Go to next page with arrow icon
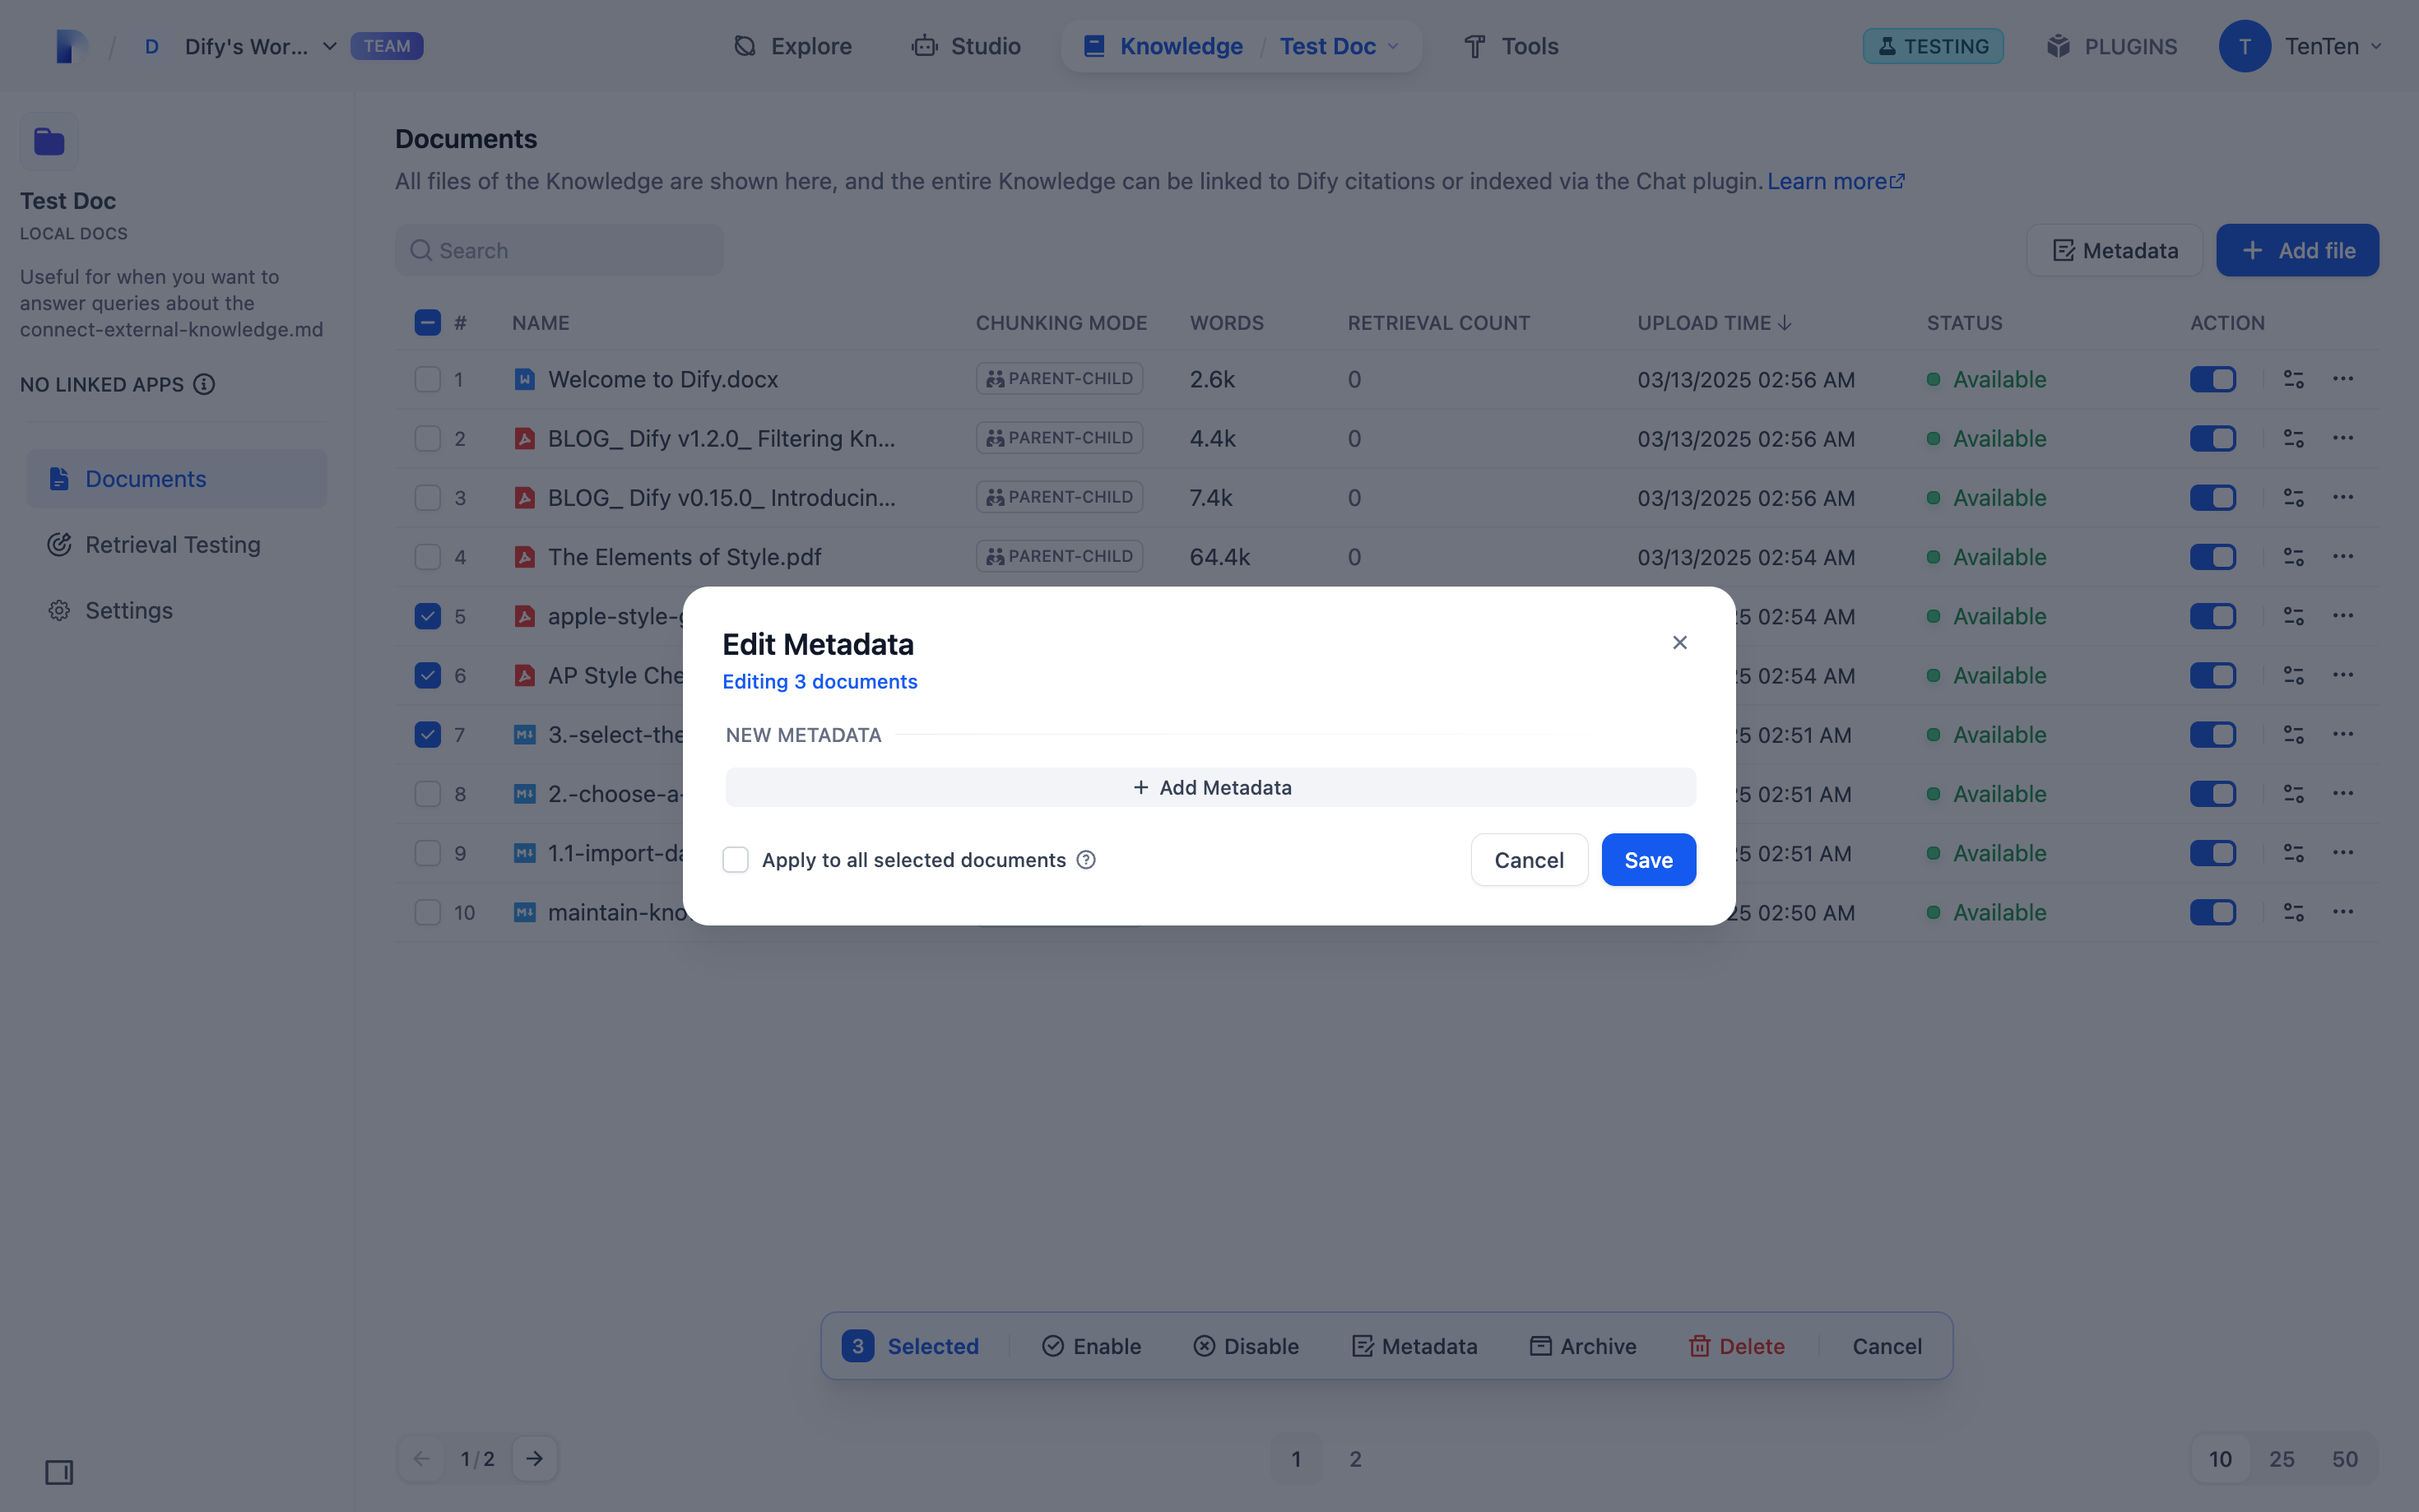The height and width of the screenshot is (1512, 2419). [535, 1459]
